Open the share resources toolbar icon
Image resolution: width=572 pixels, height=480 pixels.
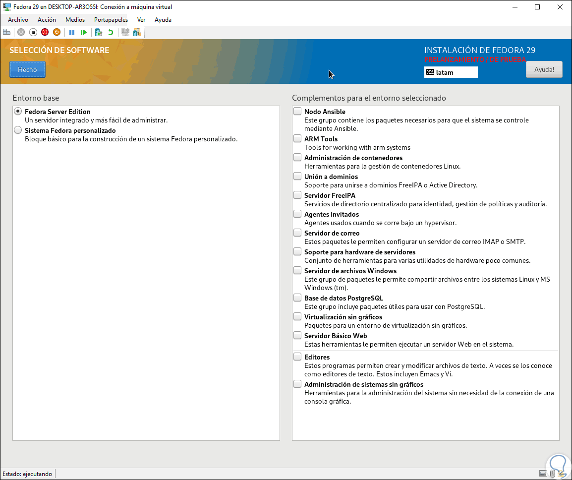(x=137, y=33)
